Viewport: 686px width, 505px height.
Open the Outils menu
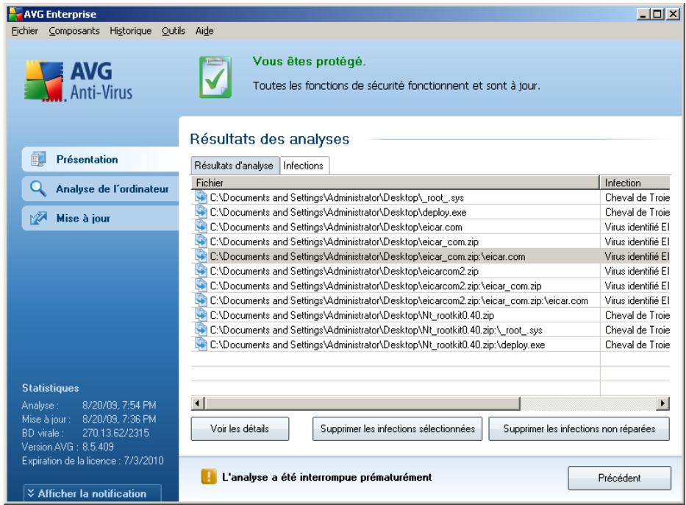(x=174, y=31)
